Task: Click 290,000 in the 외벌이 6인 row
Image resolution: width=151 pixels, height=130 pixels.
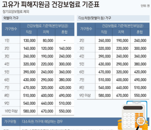Action: pos(47,80)
